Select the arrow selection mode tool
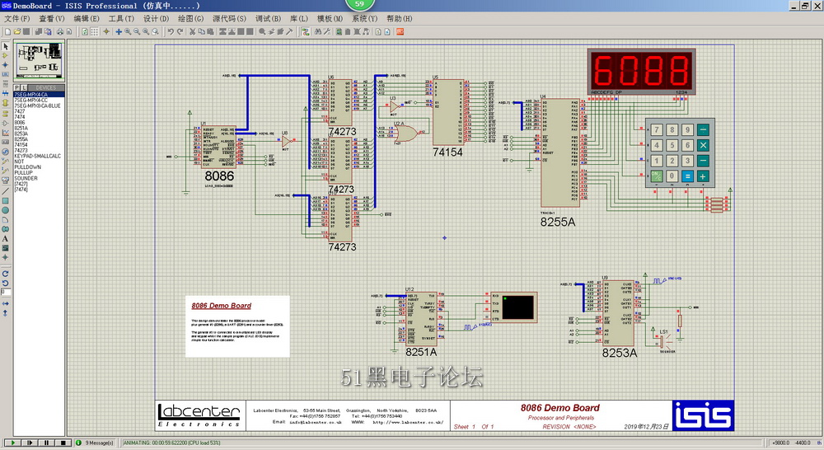The image size is (824, 450). coord(5,45)
